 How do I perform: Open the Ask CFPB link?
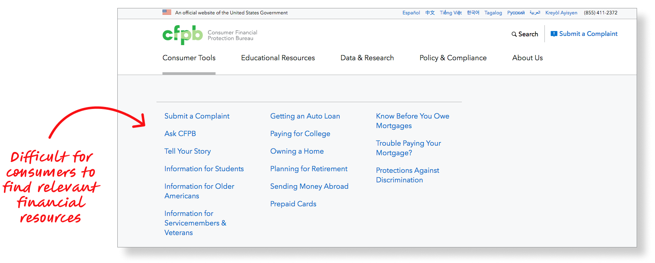(180, 134)
